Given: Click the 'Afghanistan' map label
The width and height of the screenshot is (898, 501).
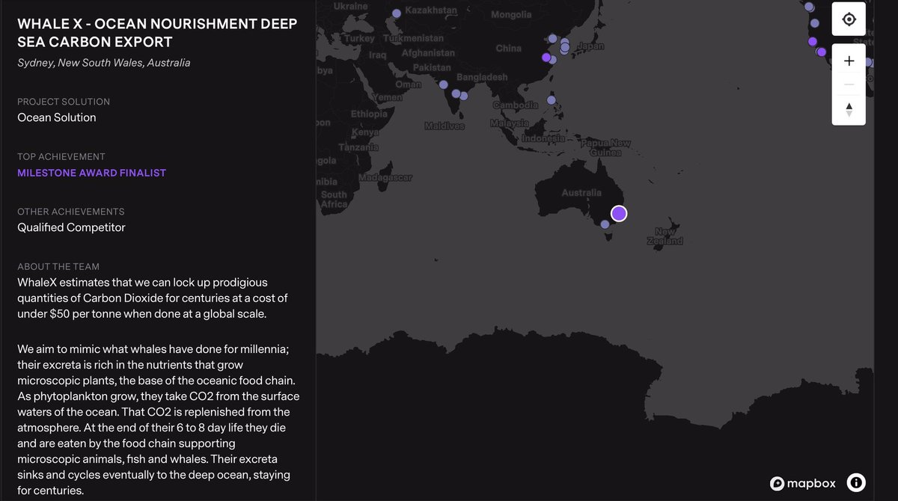Looking at the screenshot, I should (428, 54).
